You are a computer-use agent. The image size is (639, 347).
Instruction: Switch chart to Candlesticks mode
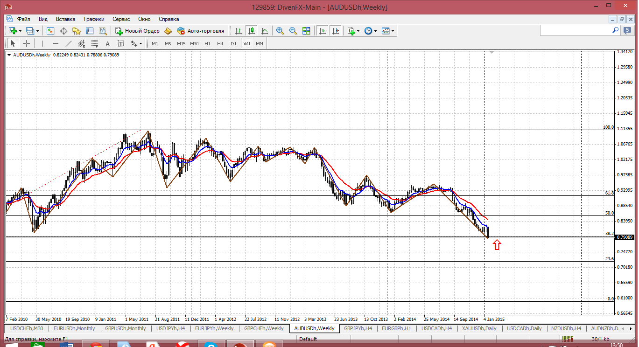click(252, 31)
